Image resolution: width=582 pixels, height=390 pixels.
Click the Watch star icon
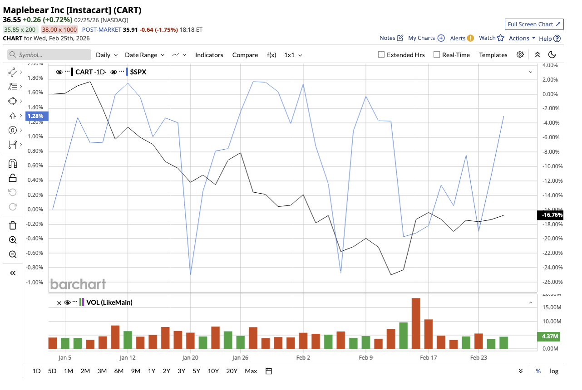tap(501, 38)
